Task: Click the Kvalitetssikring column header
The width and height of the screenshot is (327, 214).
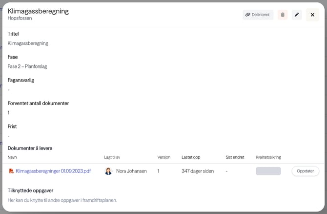Action: [268, 157]
